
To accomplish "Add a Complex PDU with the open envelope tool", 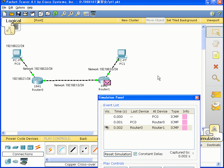I will pos(216,106).
